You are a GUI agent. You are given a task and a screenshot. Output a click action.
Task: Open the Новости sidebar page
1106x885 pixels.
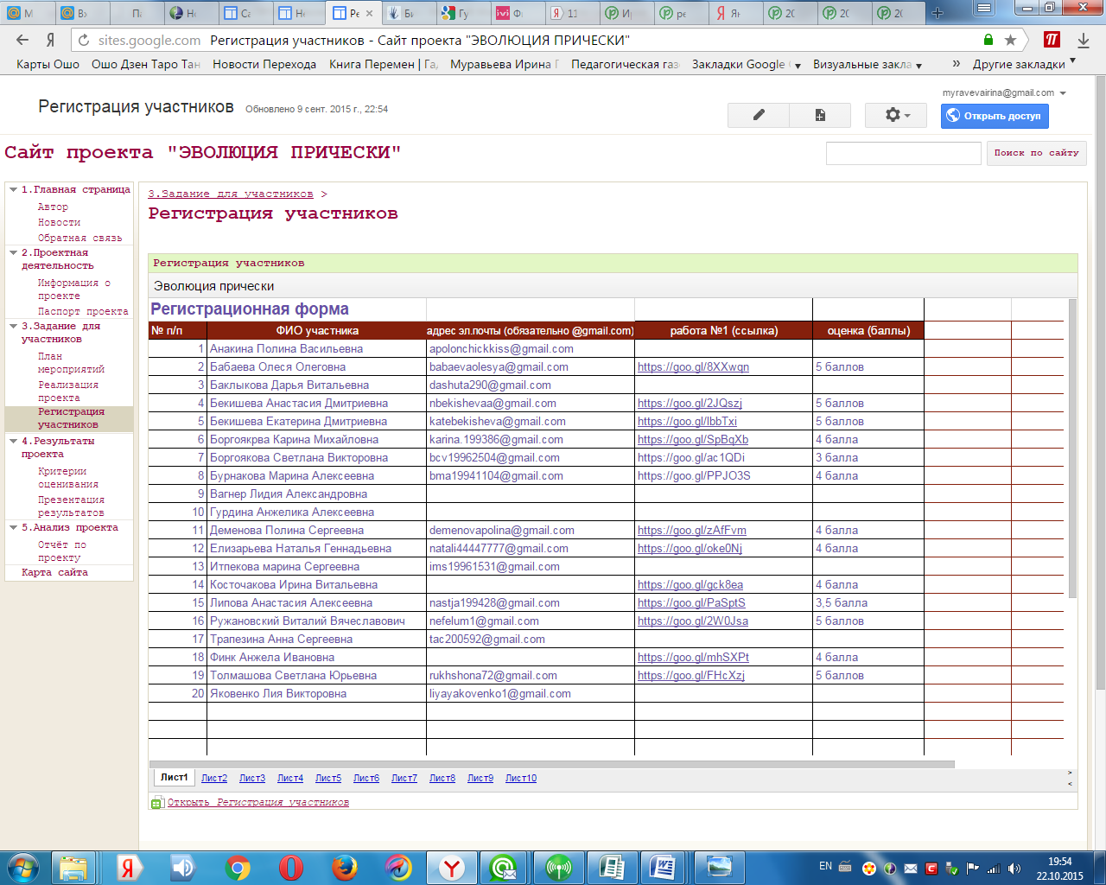click(59, 223)
